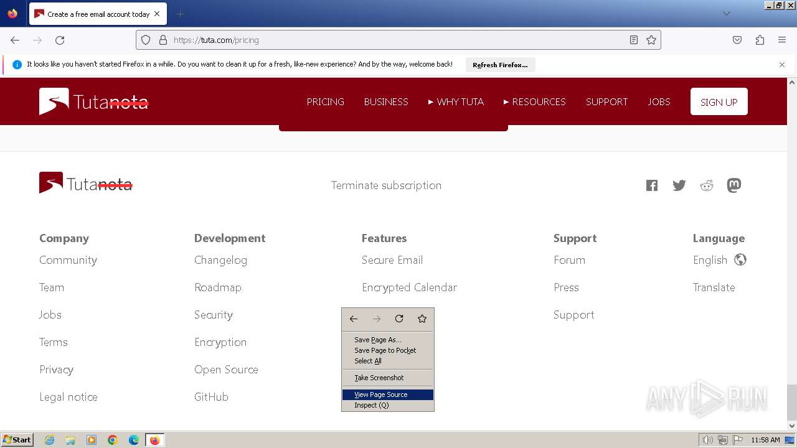This screenshot has width=797, height=448.
Task: Open Microsoft Edge from the taskbar
Action: point(134,440)
